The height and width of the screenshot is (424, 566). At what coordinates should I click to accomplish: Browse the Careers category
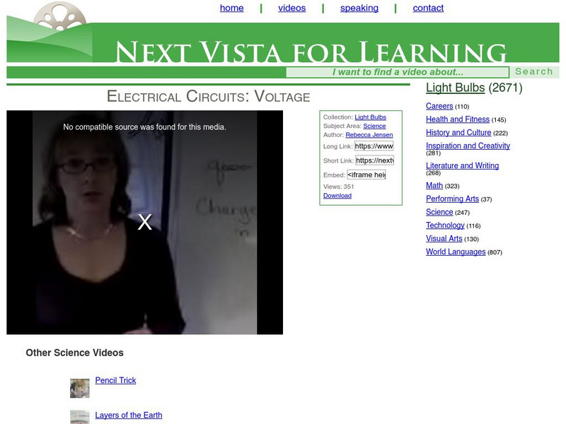pyautogui.click(x=439, y=106)
